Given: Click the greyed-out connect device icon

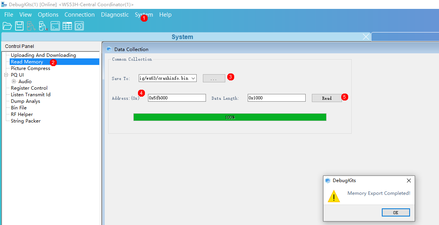Looking at the screenshot, I should pyautogui.click(x=31, y=26).
